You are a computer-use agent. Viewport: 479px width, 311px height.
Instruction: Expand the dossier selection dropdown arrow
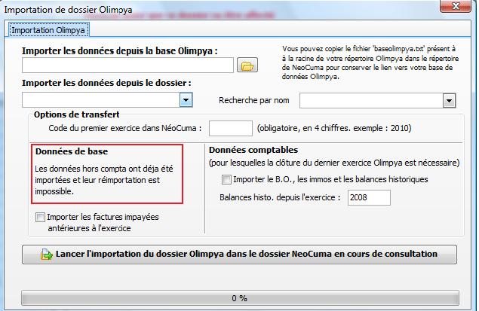point(186,100)
